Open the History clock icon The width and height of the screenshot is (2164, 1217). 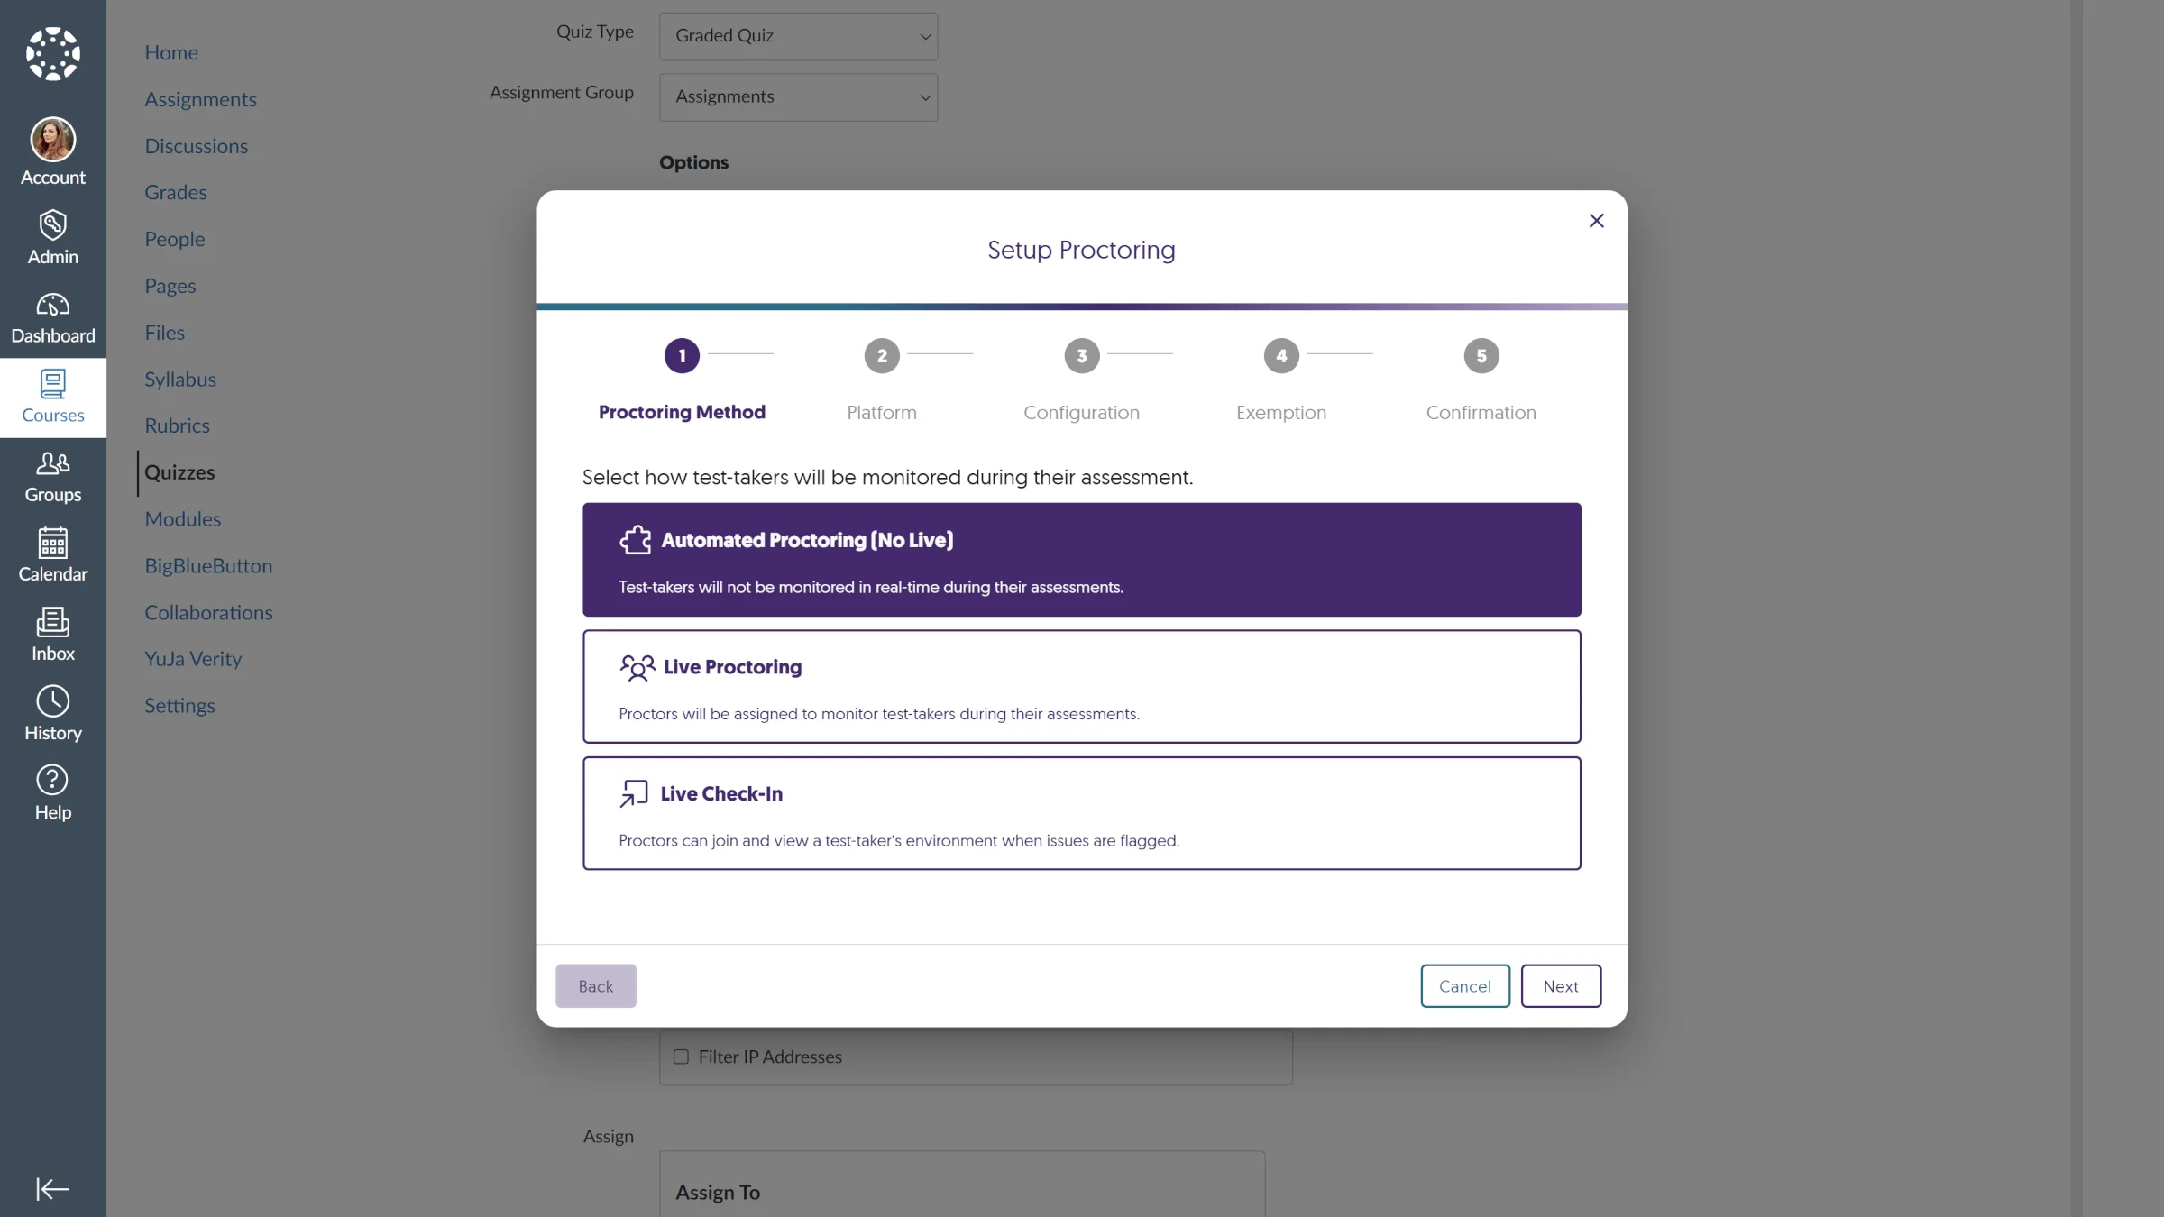click(52, 702)
